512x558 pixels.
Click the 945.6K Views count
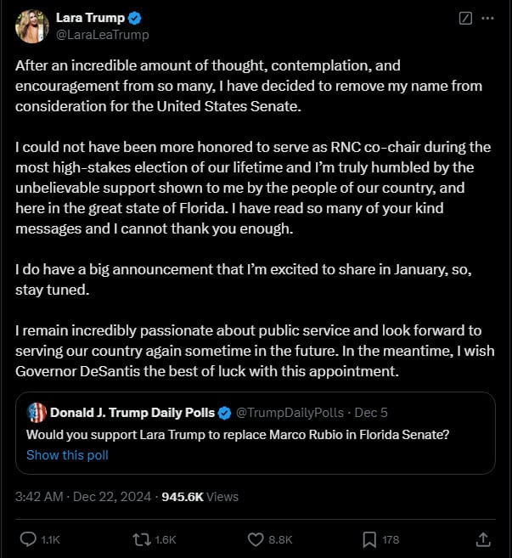pos(200,496)
